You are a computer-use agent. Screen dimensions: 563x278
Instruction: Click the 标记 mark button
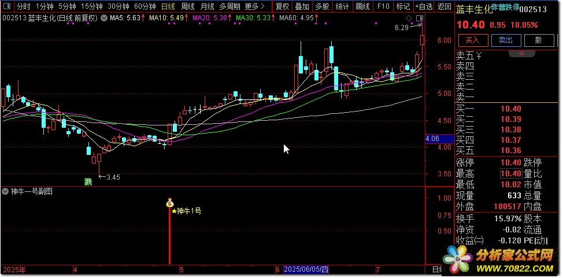coord(402,6)
